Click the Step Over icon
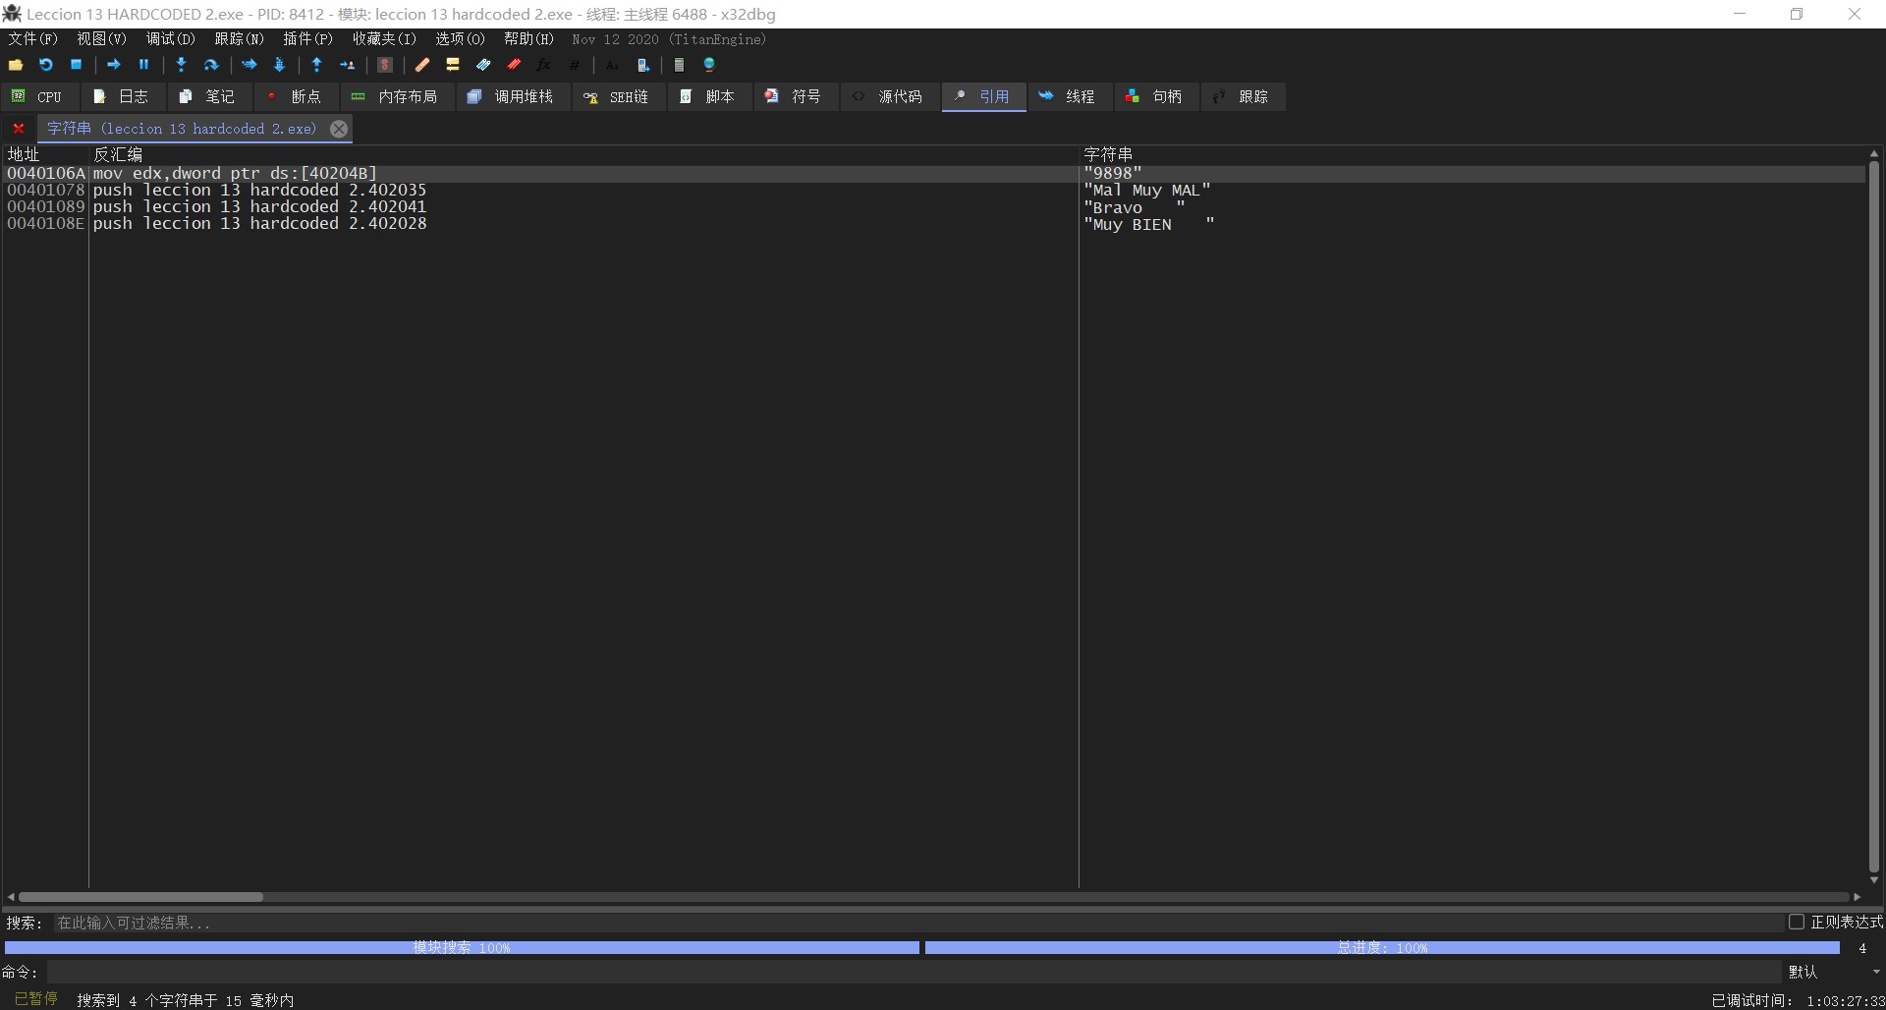 pyautogui.click(x=211, y=65)
